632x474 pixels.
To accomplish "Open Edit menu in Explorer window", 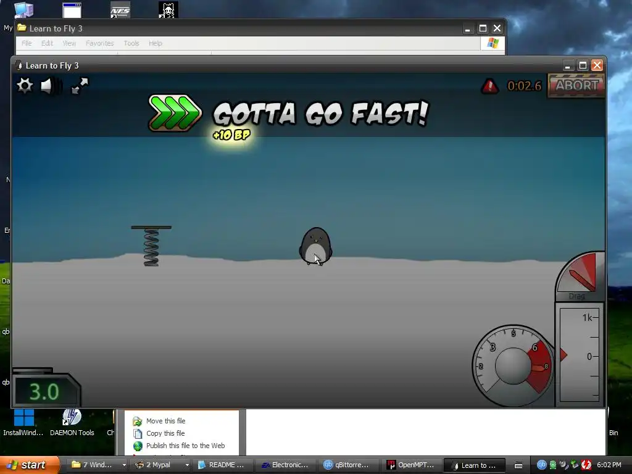I will [x=47, y=43].
